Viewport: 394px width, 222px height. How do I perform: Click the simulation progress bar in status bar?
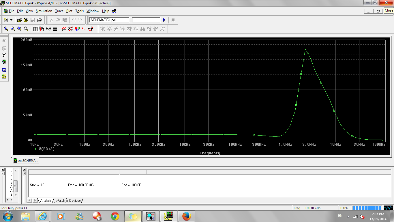[367, 208]
